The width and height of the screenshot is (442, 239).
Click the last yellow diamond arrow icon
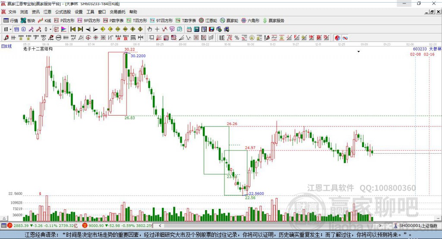[140, 29]
